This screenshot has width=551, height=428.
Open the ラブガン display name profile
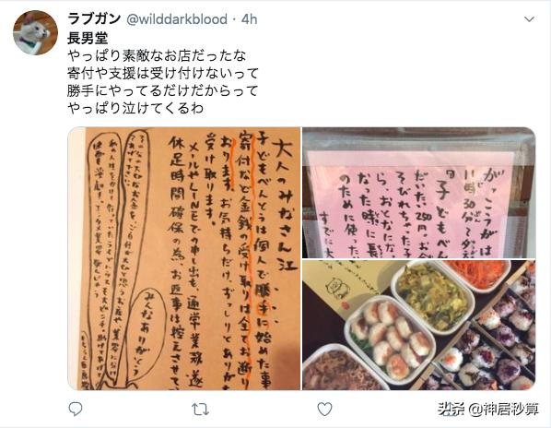(x=94, y=18)
